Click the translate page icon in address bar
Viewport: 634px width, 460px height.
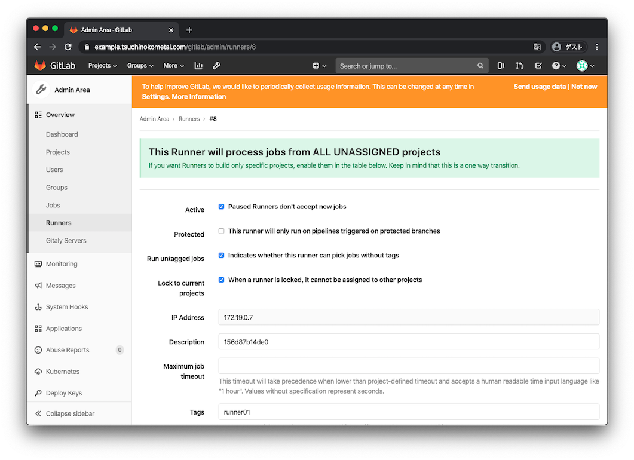[537, 47]
